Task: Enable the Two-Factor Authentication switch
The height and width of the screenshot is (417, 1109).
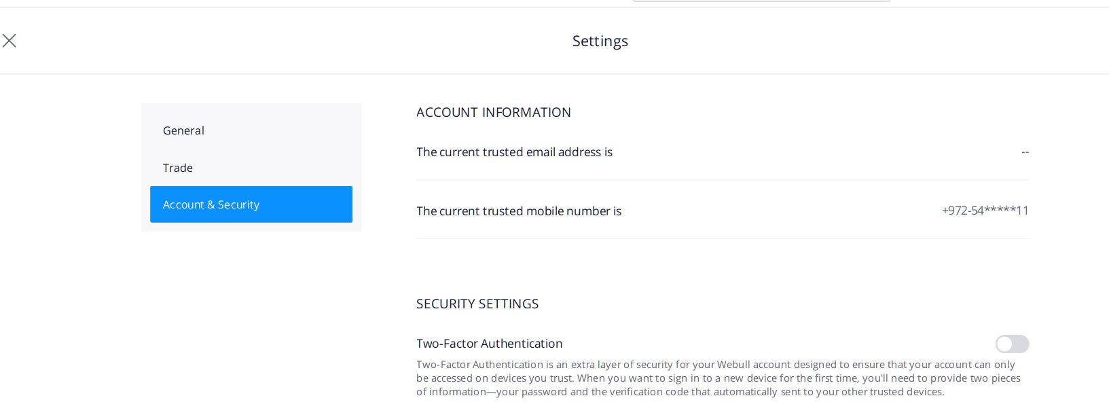Action: (1012, 344)
